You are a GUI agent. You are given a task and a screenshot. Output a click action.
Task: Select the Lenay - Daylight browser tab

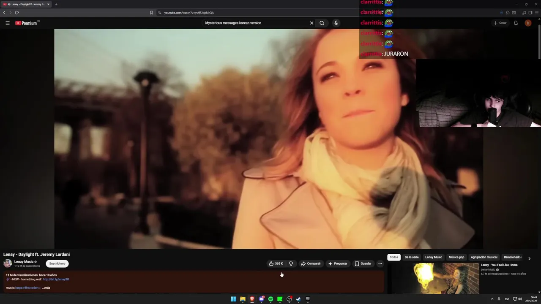26,4
